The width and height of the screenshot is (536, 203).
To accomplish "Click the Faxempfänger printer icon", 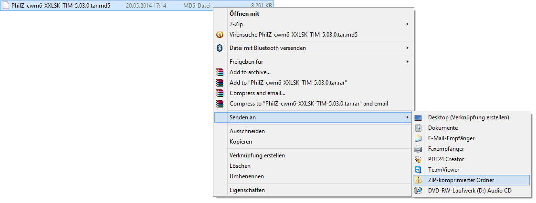I will [x=419, y=149].
